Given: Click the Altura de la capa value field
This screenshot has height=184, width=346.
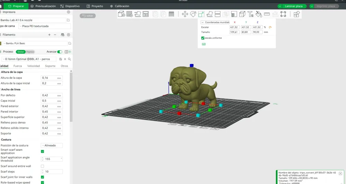Looking at the screenshot, I should [x=52, y=78].
